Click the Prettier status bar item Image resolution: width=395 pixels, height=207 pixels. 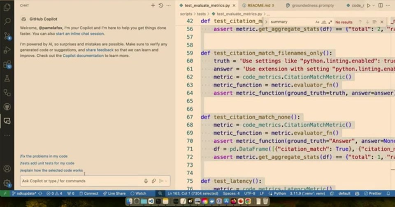373,193
